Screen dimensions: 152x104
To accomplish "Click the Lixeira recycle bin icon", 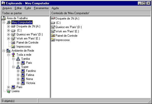I will [x=8, y=91].
